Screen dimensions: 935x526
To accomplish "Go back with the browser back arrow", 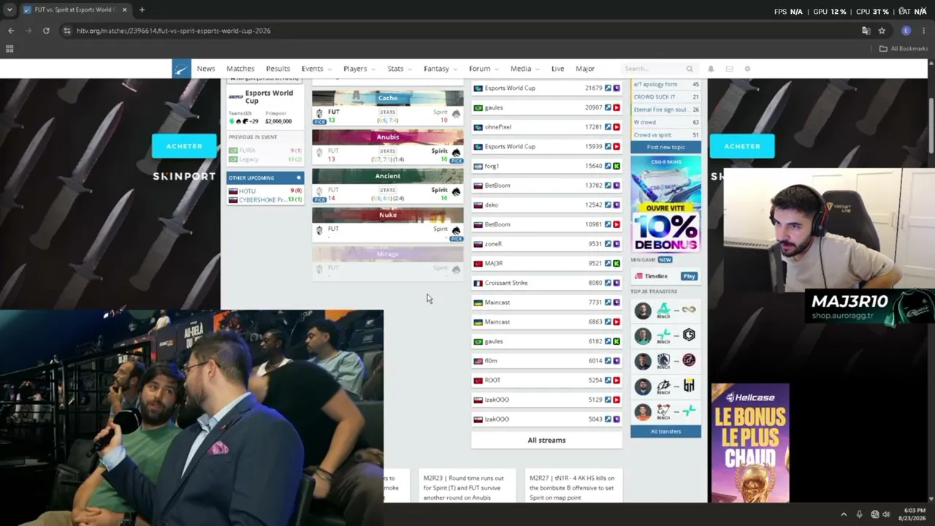I will (x=11, y=31).
